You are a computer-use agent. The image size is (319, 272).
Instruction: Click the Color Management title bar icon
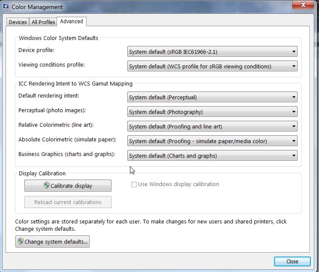tap(6, 7)
